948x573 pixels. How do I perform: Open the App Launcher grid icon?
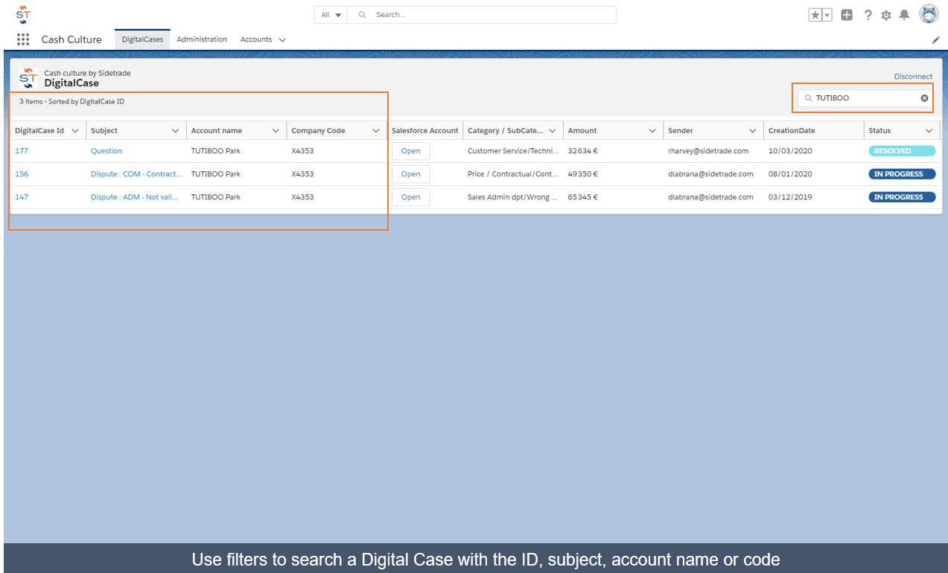coord(23,39)
